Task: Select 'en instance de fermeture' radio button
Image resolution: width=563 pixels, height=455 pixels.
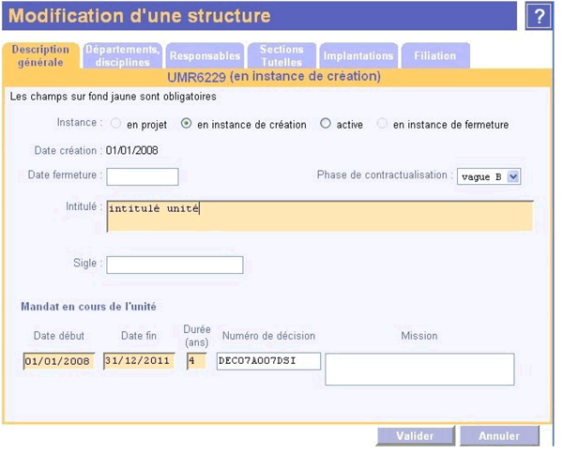Action: click(382, 124)
